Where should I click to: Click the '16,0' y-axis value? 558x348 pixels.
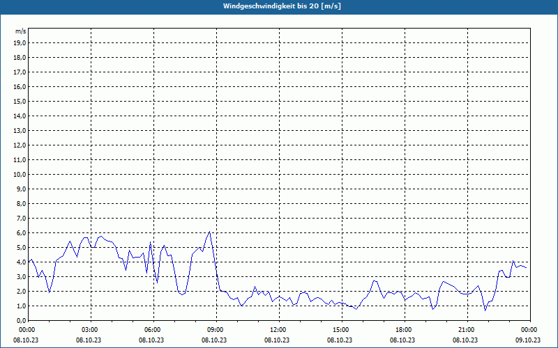click(20, 86)
